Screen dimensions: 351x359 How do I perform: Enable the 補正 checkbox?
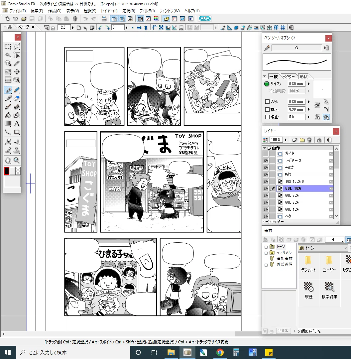pos(267,117)
